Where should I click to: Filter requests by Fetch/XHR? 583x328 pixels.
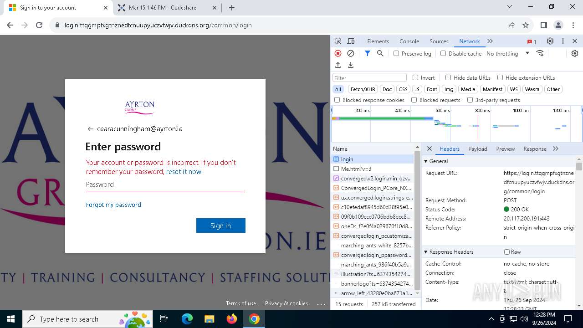pos(363,89)
